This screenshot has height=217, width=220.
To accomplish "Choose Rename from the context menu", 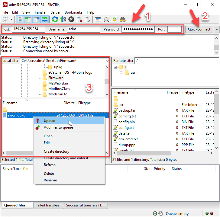I will 69,180.
